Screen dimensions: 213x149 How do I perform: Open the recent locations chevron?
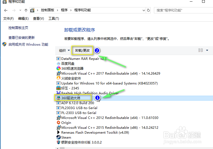click(20, 10)
